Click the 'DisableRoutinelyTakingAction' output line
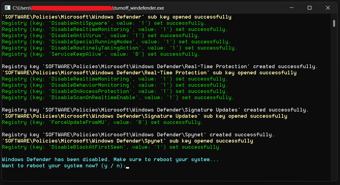 coord(119,48)
